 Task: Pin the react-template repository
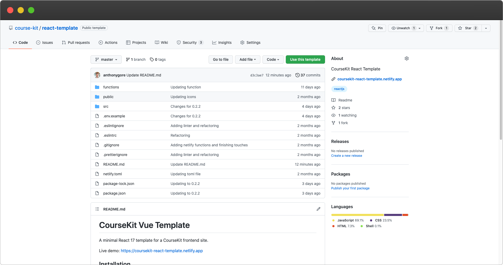377,28
